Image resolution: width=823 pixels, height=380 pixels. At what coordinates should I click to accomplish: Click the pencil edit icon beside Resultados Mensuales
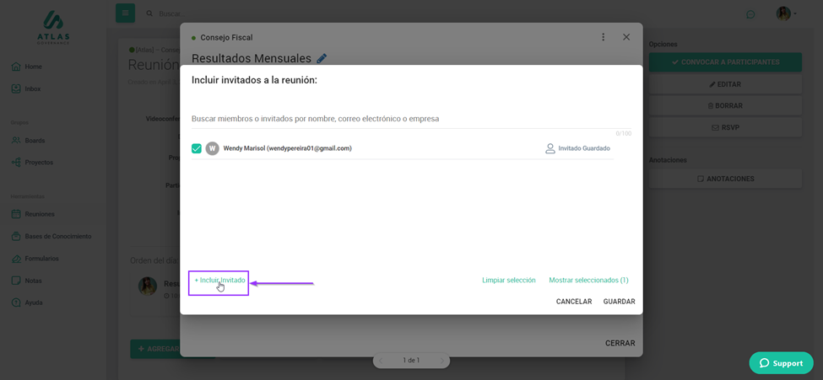pos(322,59)
